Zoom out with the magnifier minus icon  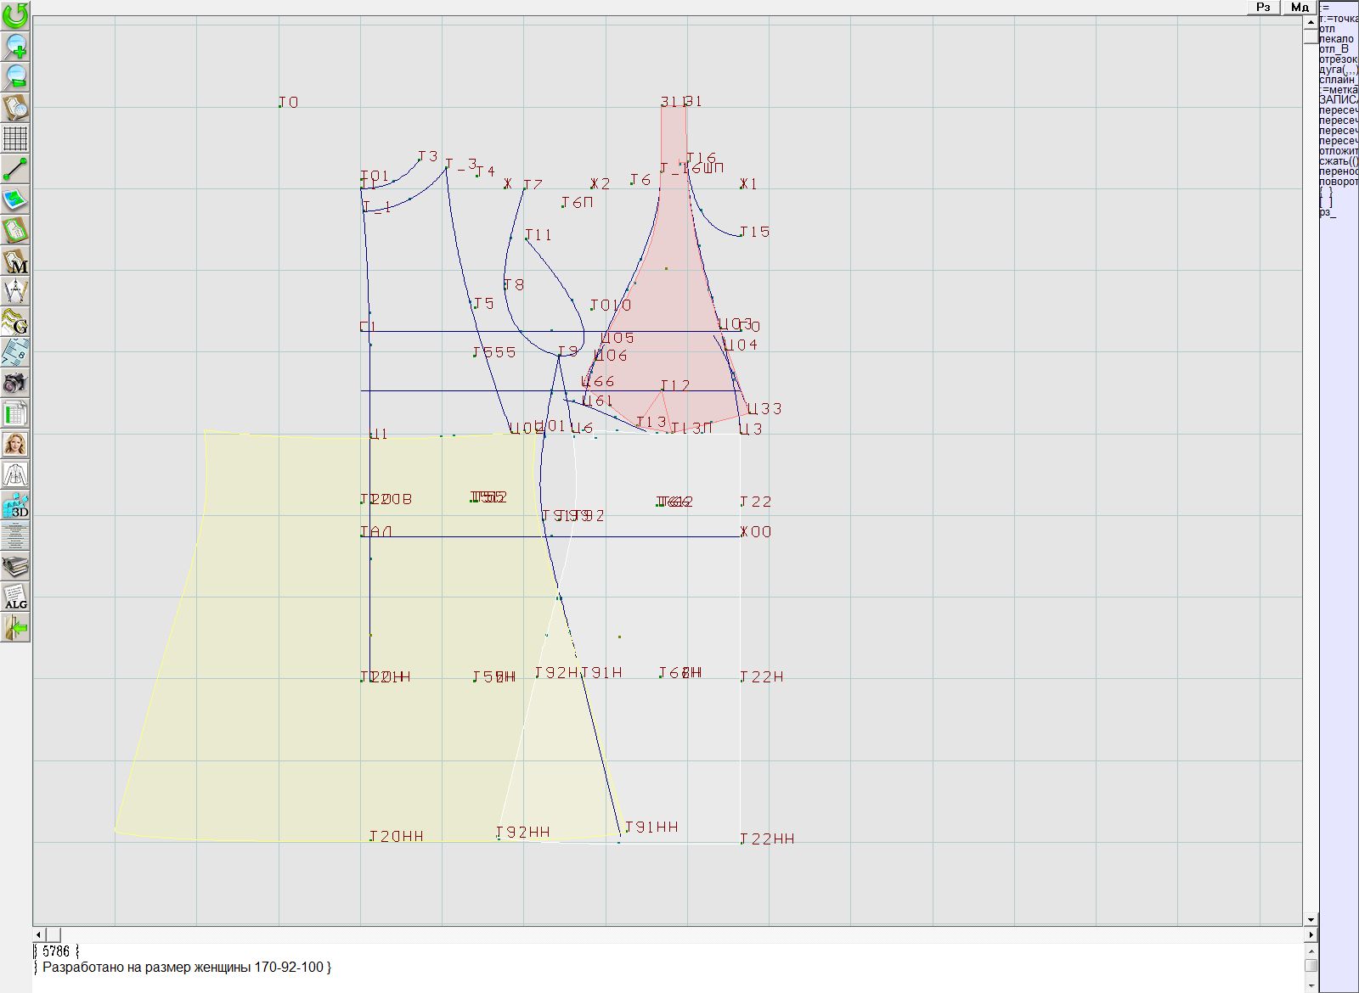click(15, 76)
